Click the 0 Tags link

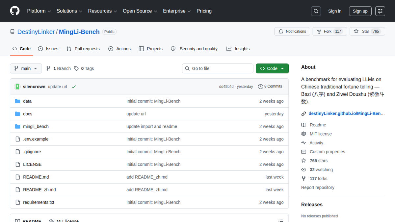[x=84, y=68]
